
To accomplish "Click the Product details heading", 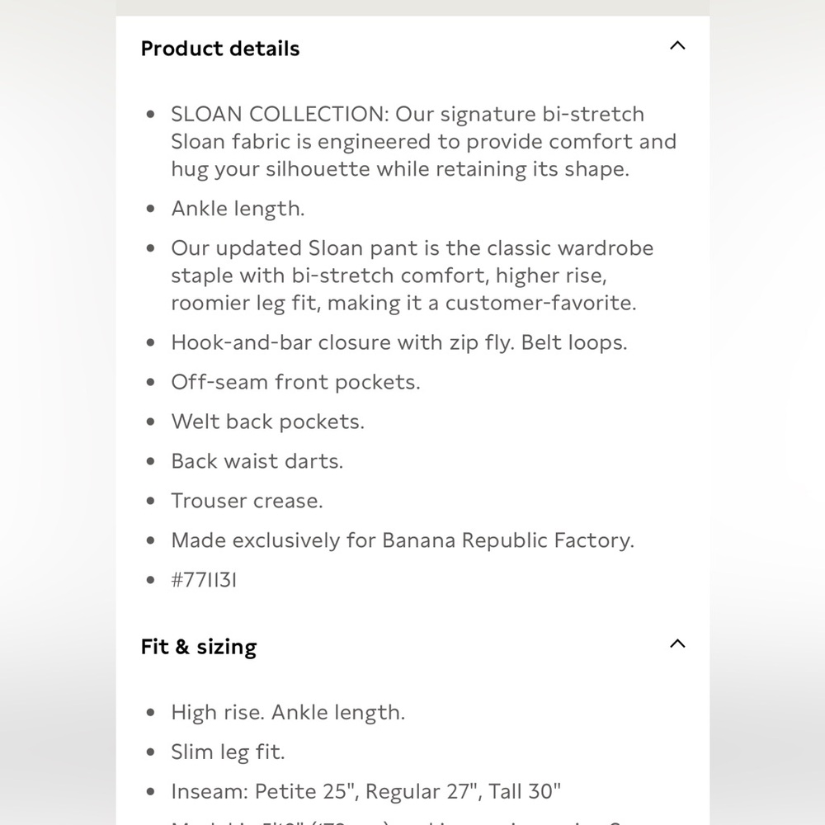I will pyautogui.click(x=220, y=49).
